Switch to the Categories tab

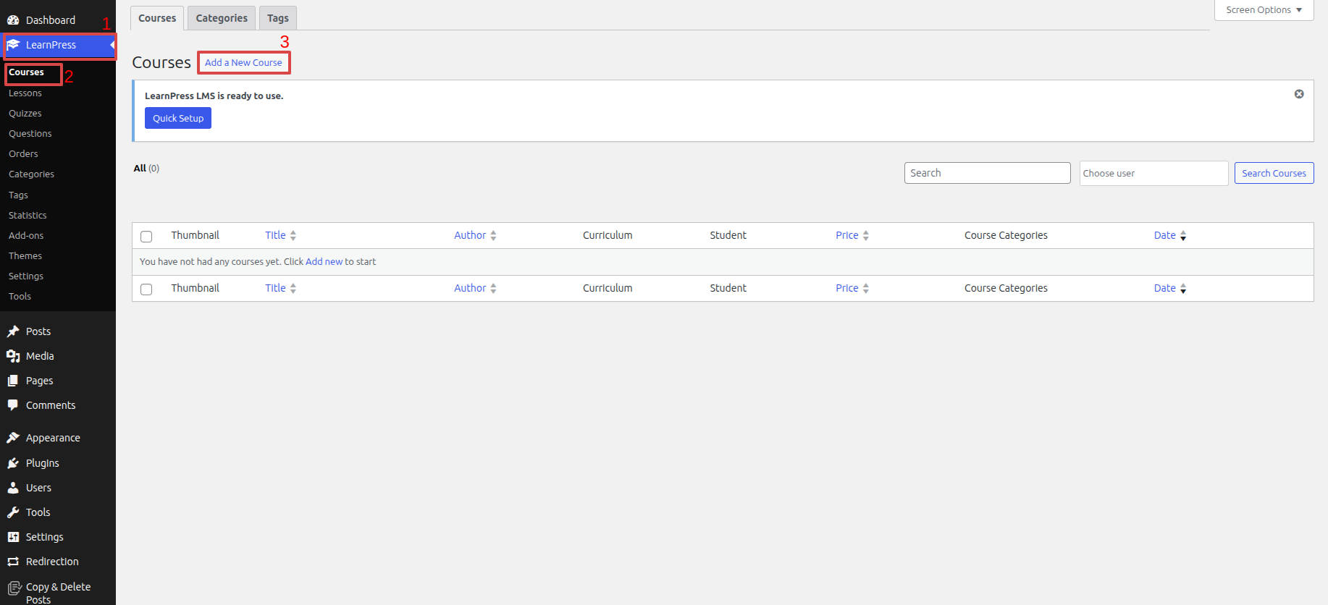tap(222, 18)
